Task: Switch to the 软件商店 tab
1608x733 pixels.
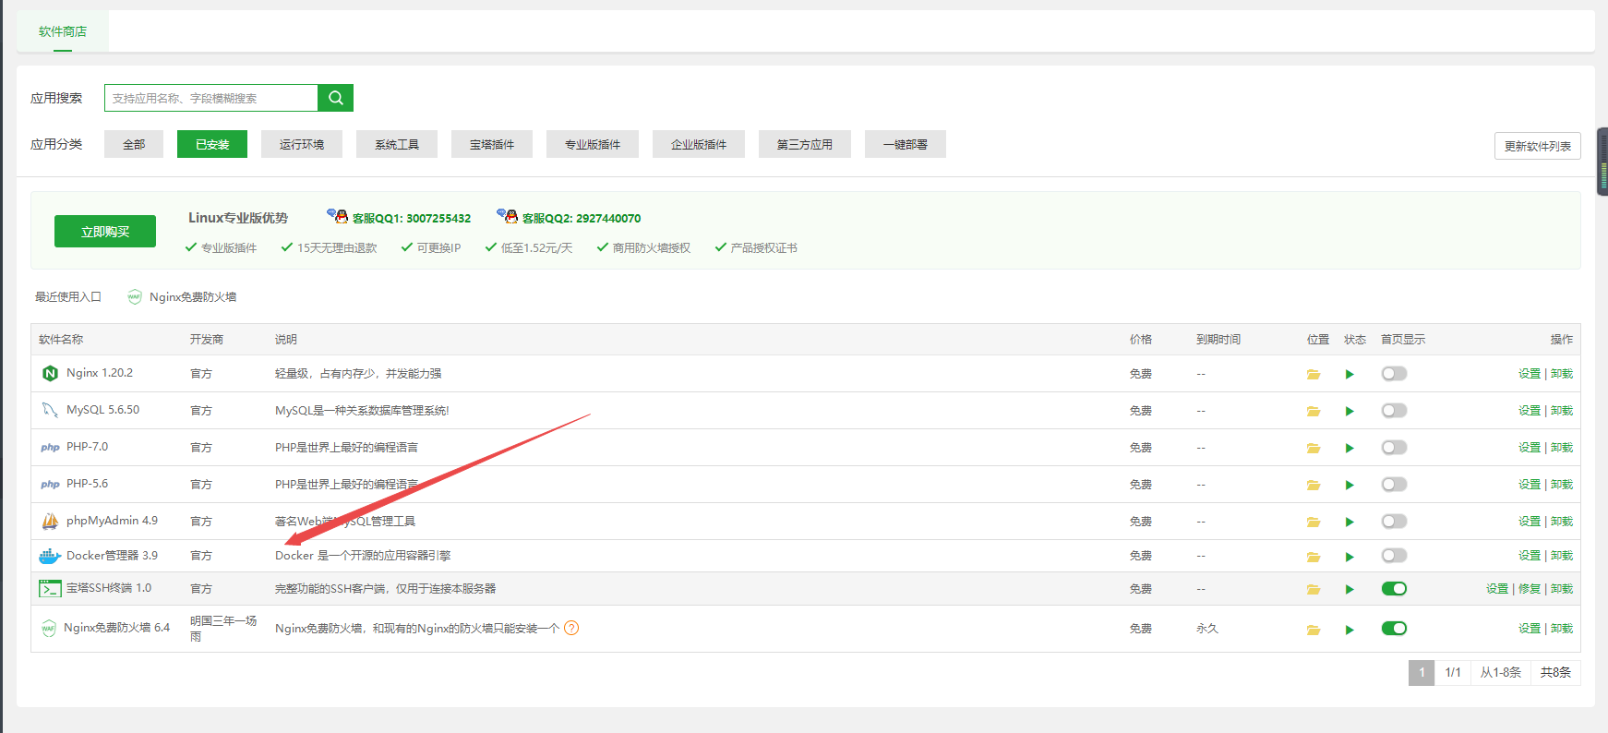Action: pyautogui.click(x=63, y=31)
